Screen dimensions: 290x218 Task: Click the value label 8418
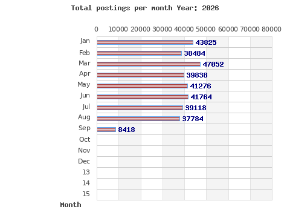[126, 130]
